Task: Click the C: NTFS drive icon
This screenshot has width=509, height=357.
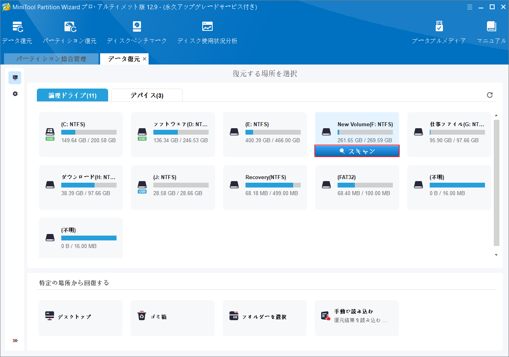Action: tap(50, 132)
